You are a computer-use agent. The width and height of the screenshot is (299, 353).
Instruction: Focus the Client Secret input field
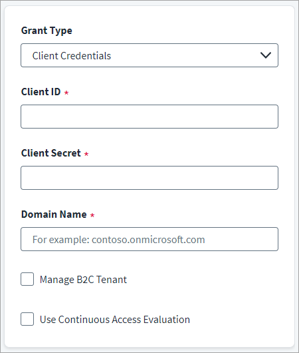(149, 178)
